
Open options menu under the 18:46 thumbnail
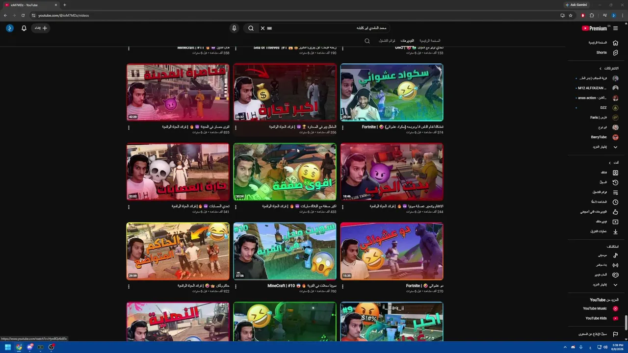pyautogui.click(x=342, y=207)
